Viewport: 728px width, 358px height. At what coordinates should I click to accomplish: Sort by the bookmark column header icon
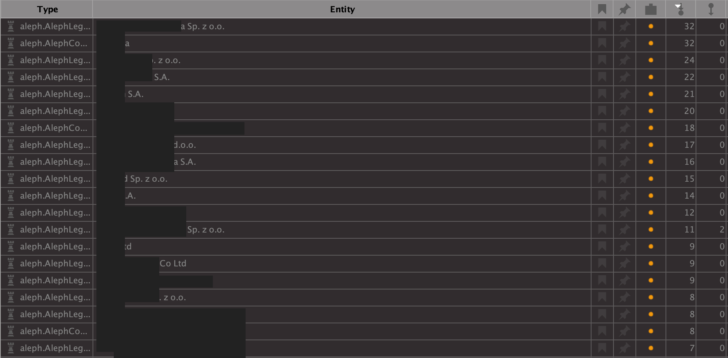click(x=602, y=9)
